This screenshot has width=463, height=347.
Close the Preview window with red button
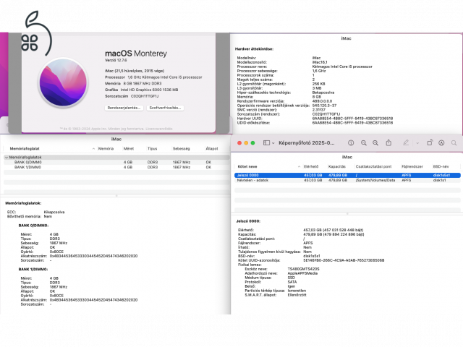tap(239, 143)
